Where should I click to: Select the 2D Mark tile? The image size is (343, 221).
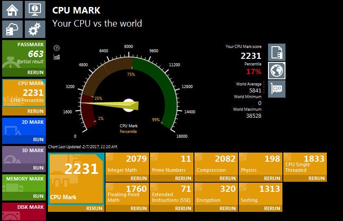[x=24, y=127]
